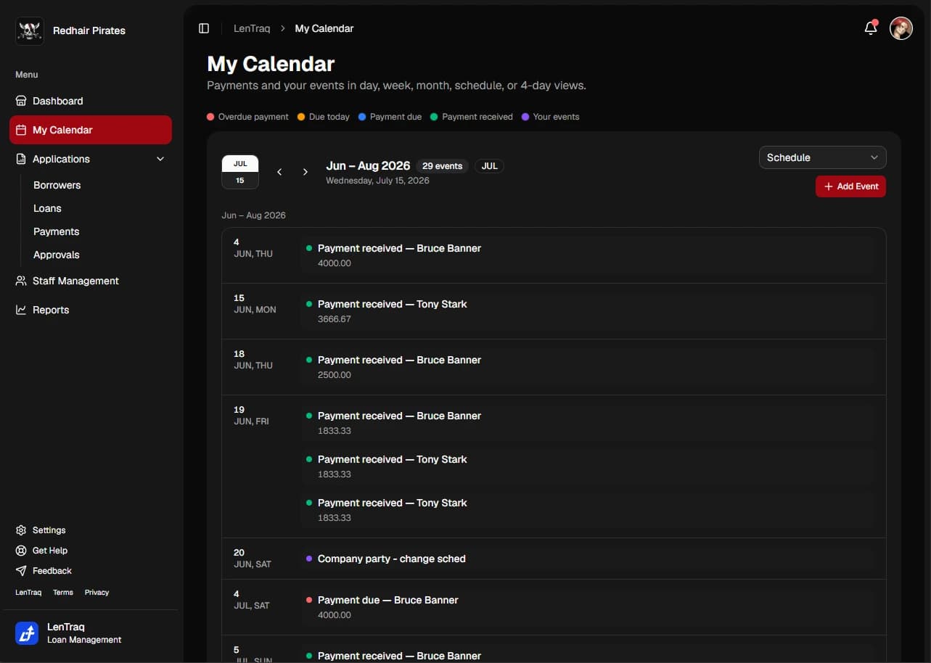Click the Feedback paper-plane icon

(x=21, y=571)
